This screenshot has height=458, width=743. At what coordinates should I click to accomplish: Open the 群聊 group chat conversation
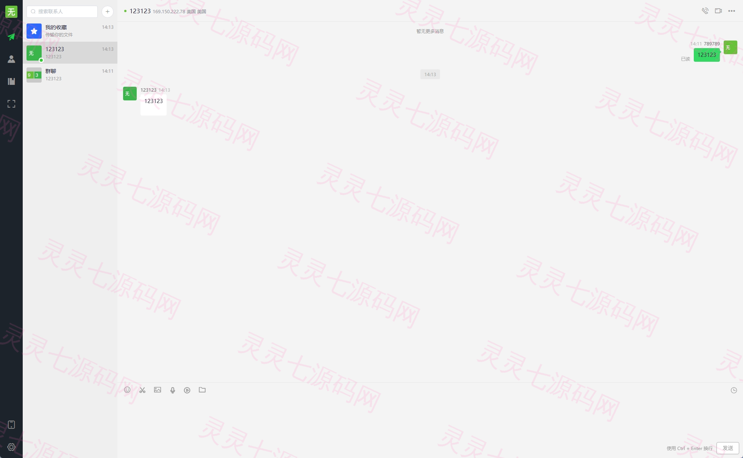coord(70,75)
